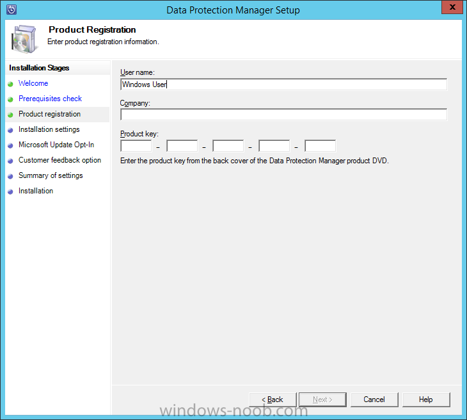Select the Product registration stage

[49, 114]
